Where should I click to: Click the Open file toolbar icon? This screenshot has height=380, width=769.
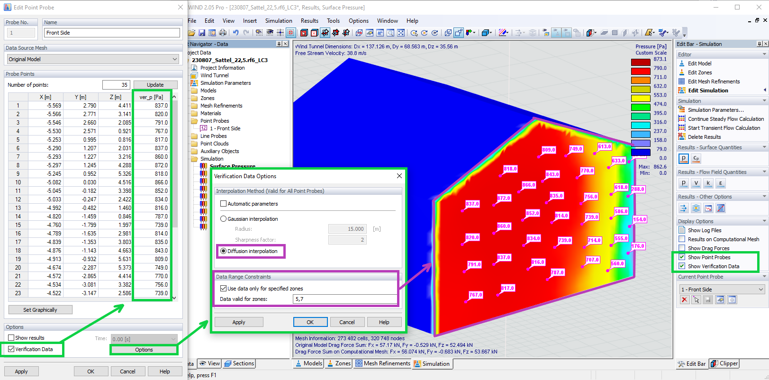click(x=192, y=33)
